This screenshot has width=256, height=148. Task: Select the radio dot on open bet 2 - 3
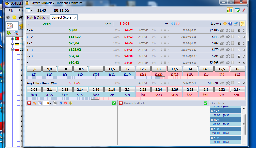coord(212,111)
